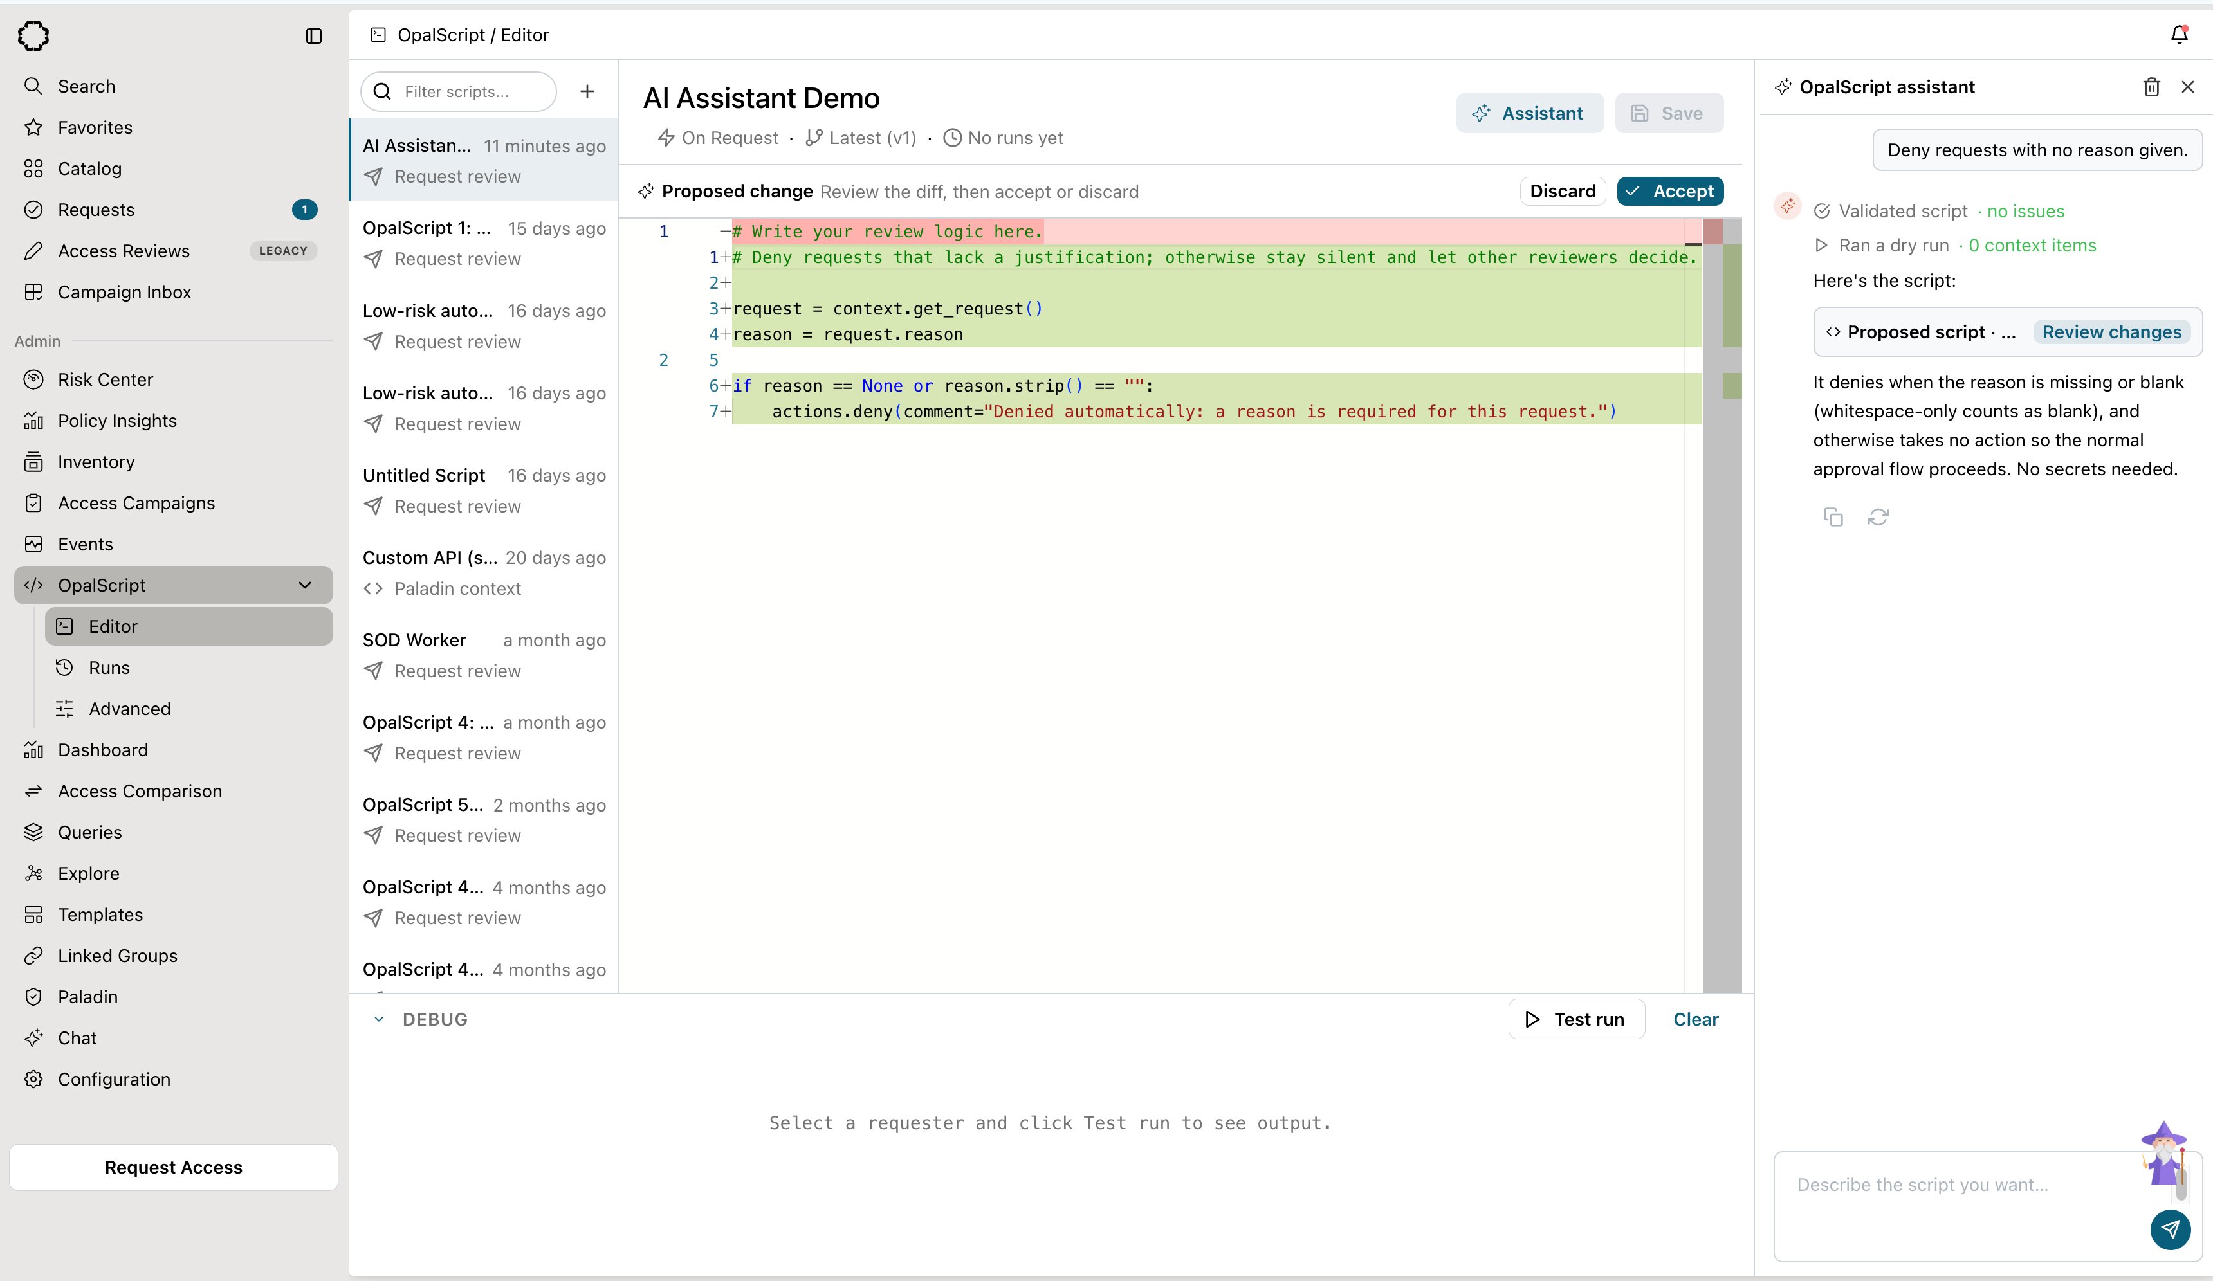The image size is (2213, 1281).
Task: Click the Save button
Action: tap(1669, 113)
